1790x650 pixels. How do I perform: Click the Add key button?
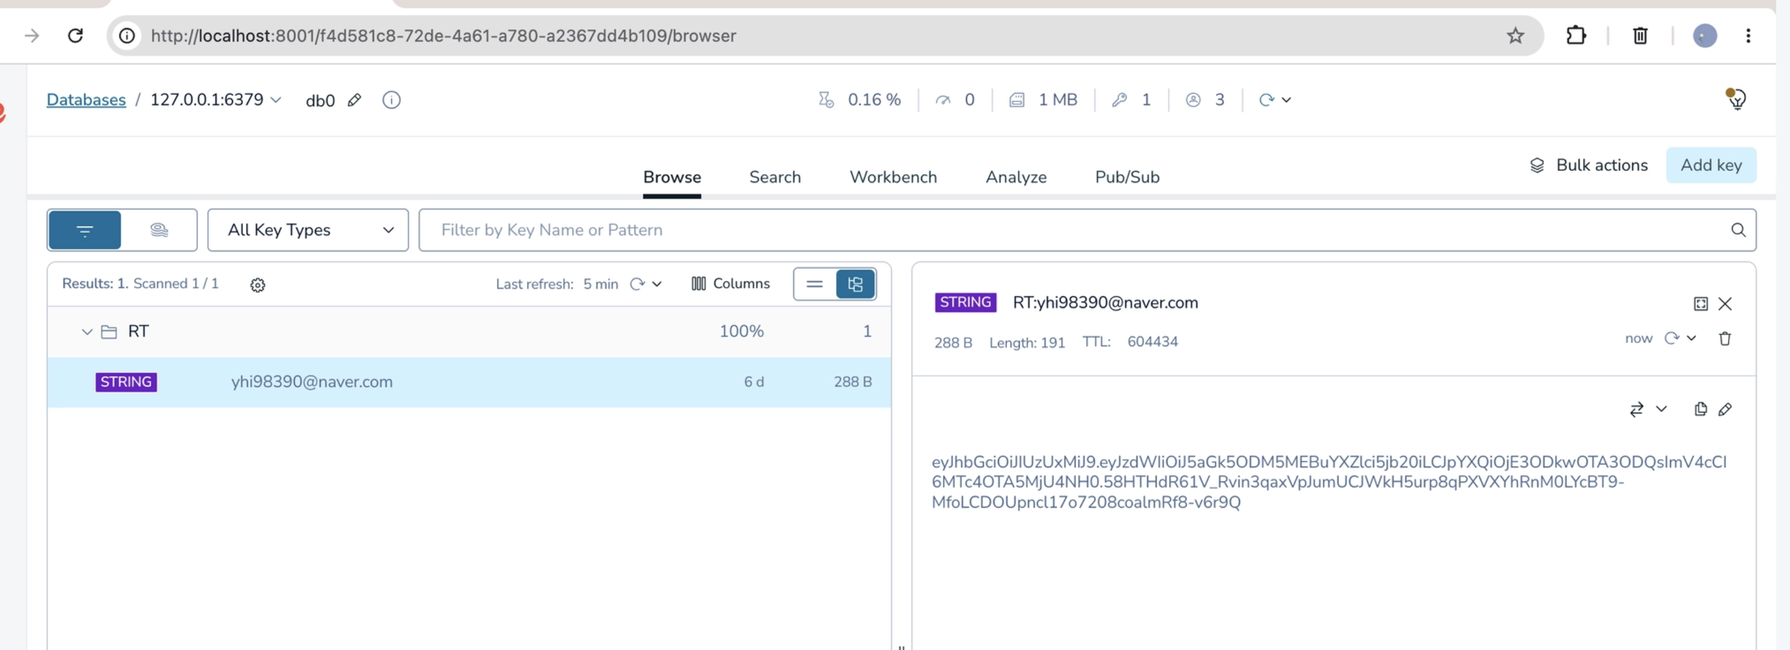pos(1710,165)
